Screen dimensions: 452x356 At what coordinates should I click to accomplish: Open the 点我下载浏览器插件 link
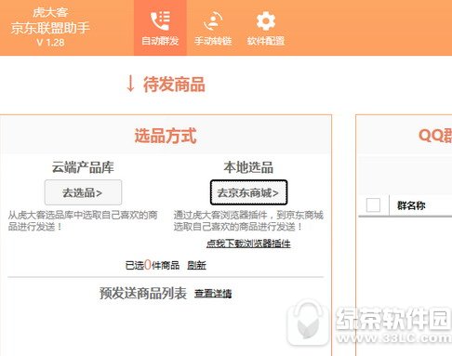[x=248, y=244]
